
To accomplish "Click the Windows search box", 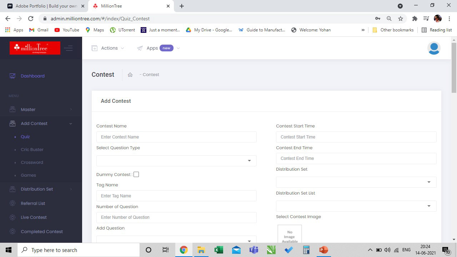I will 79,250.
